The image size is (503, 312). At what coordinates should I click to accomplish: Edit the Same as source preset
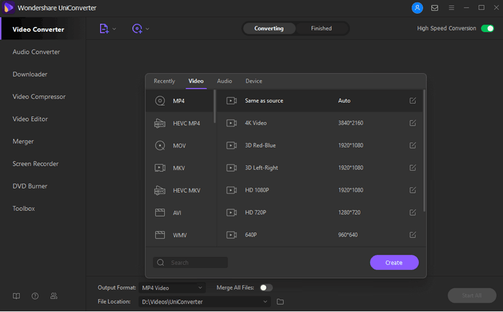412,100
